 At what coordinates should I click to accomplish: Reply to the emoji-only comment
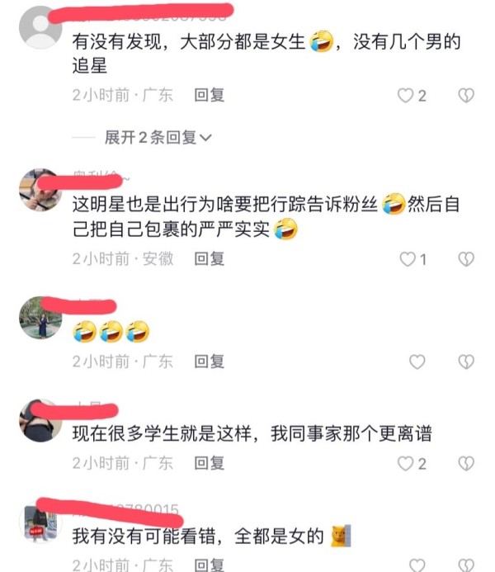click(x=210, y=362)
